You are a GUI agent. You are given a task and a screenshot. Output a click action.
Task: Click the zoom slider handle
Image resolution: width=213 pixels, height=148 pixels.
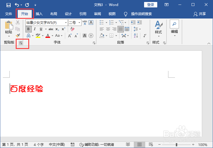point(176,145)
